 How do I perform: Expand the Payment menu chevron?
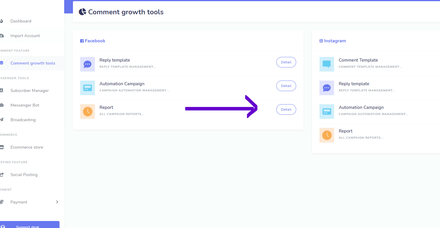(x=57, y=202)
